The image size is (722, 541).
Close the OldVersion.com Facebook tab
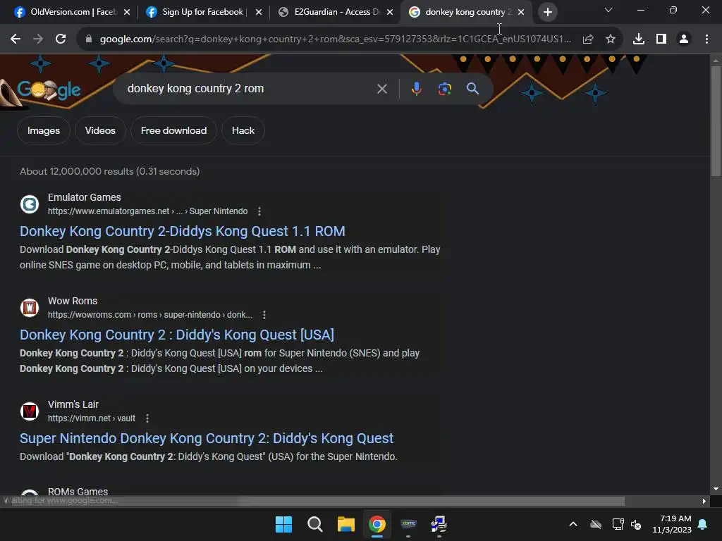pos(127,12)
